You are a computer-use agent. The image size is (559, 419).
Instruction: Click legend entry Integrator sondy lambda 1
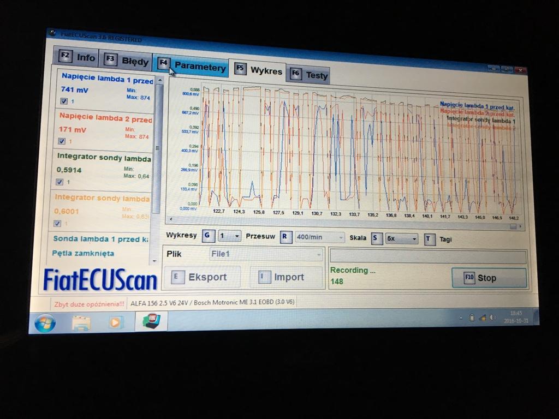(480, 119)
